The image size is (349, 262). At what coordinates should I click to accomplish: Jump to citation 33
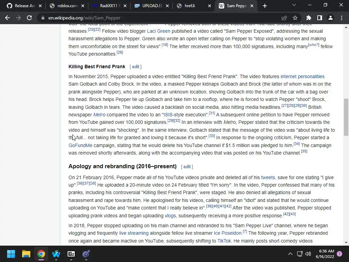212,136
